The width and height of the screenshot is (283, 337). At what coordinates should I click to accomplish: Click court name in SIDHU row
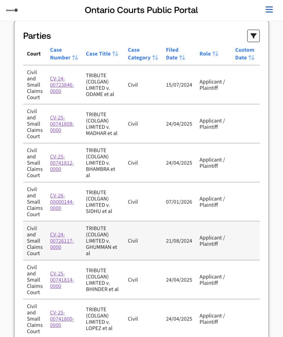(x=35, y=202)
